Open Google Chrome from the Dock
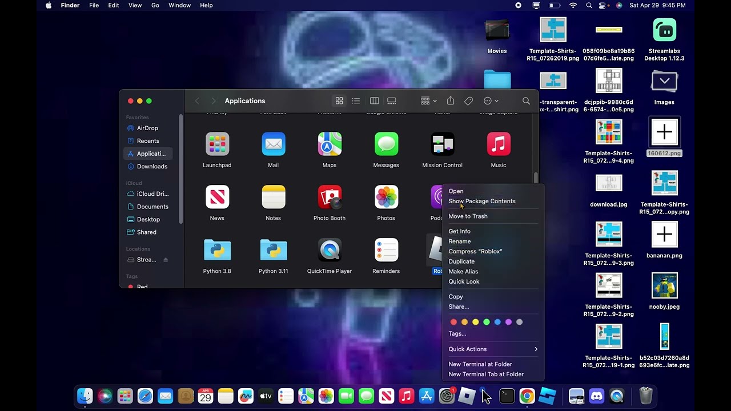731x411 pixels. 527,396
